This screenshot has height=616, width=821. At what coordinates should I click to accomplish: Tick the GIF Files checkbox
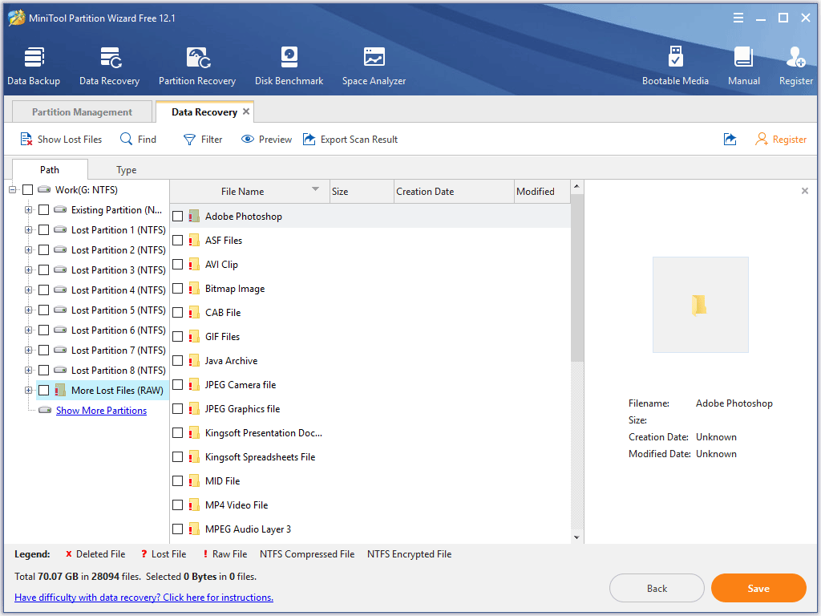[x=177, y=336]
